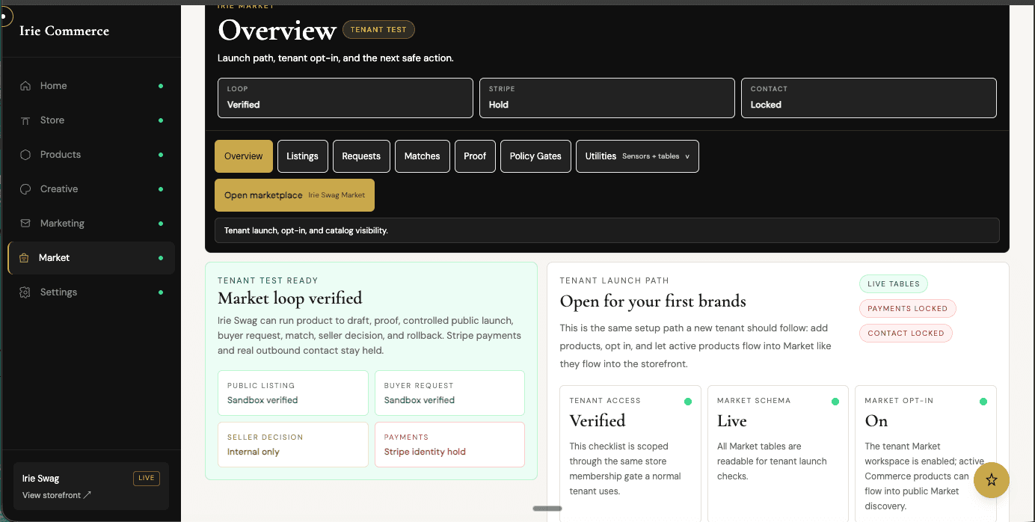Click the 'Market loop verified' heading
The width and height of the screenshot is (1035, 522).
[290, 298]
